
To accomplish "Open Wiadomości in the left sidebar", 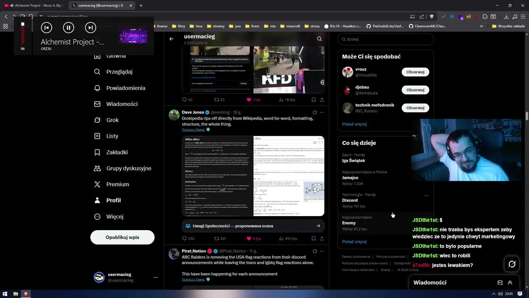I will click(x=116, y=104).
